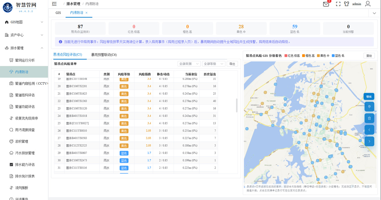
Task: Click the 重绘 redraw button
Action: pyautogui.click(x=369, y=56)
